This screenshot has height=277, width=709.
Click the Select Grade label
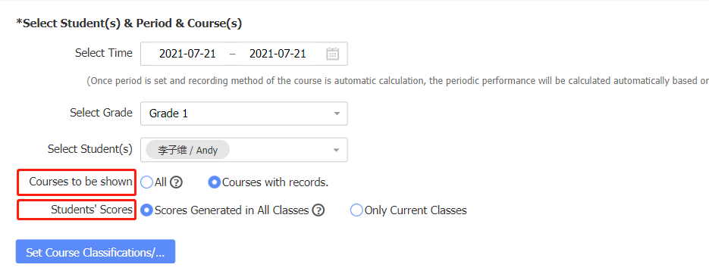pyautogui.click(x=102, y=112)
